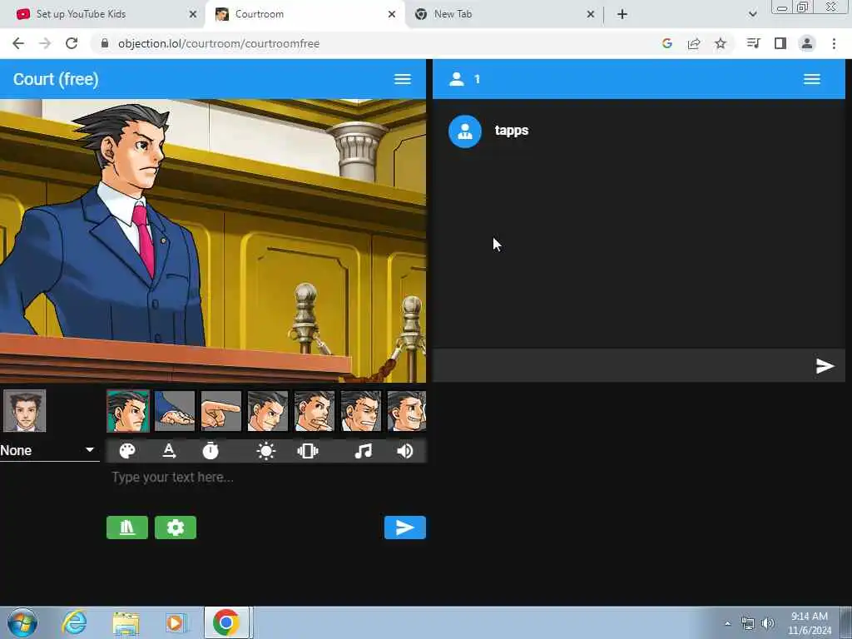This screenshot has width=852, height=639.
Task: Send chat message with white arrow icon
Action: 825,366
